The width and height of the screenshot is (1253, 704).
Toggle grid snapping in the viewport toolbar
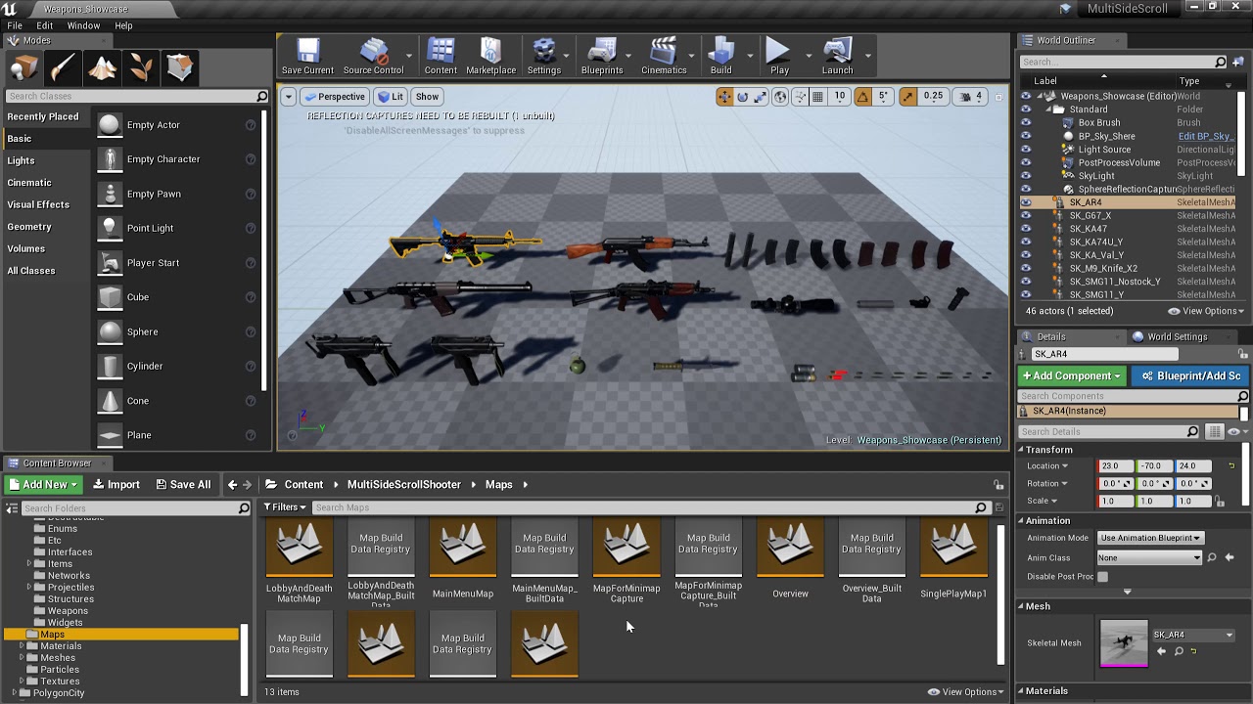coord(819,96)
